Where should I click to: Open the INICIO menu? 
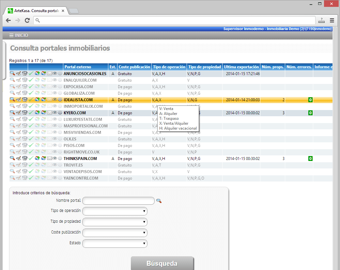19,35
